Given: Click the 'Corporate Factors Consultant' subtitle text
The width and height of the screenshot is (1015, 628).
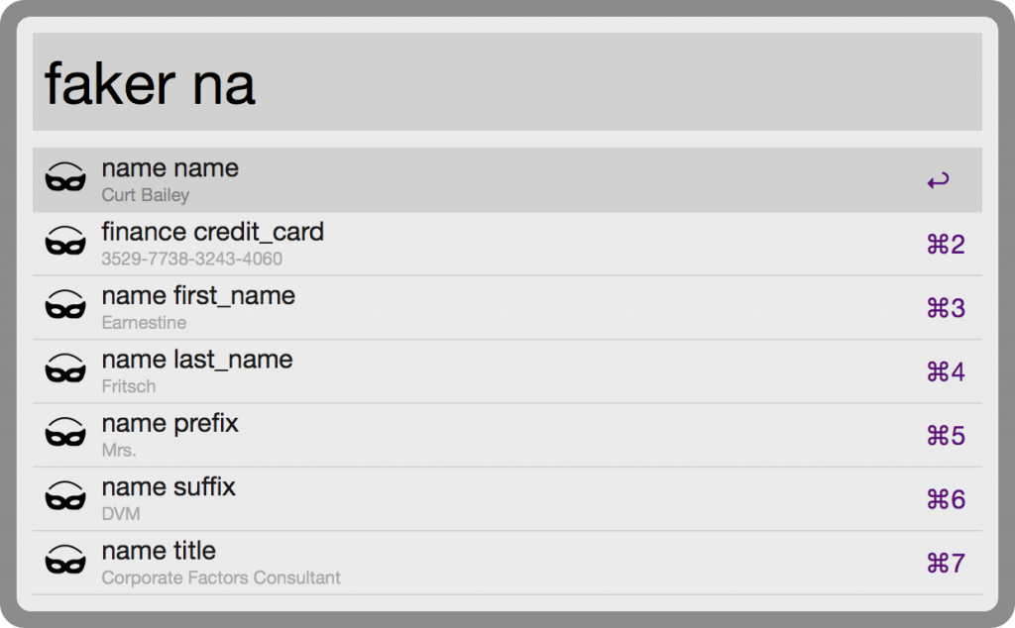Looking at the screenshot, I should [x=221, y=577].
